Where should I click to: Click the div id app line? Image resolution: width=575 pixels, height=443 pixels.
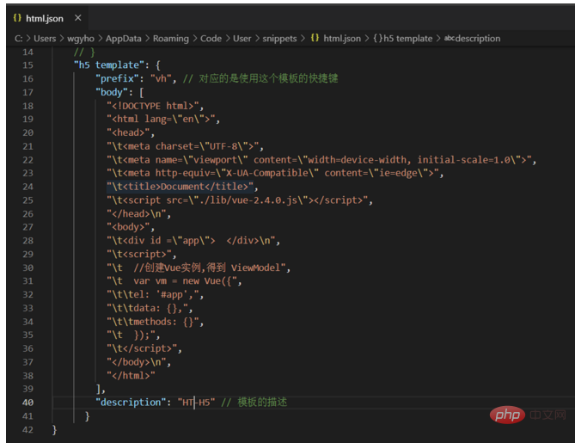click(x=191, y=240)
